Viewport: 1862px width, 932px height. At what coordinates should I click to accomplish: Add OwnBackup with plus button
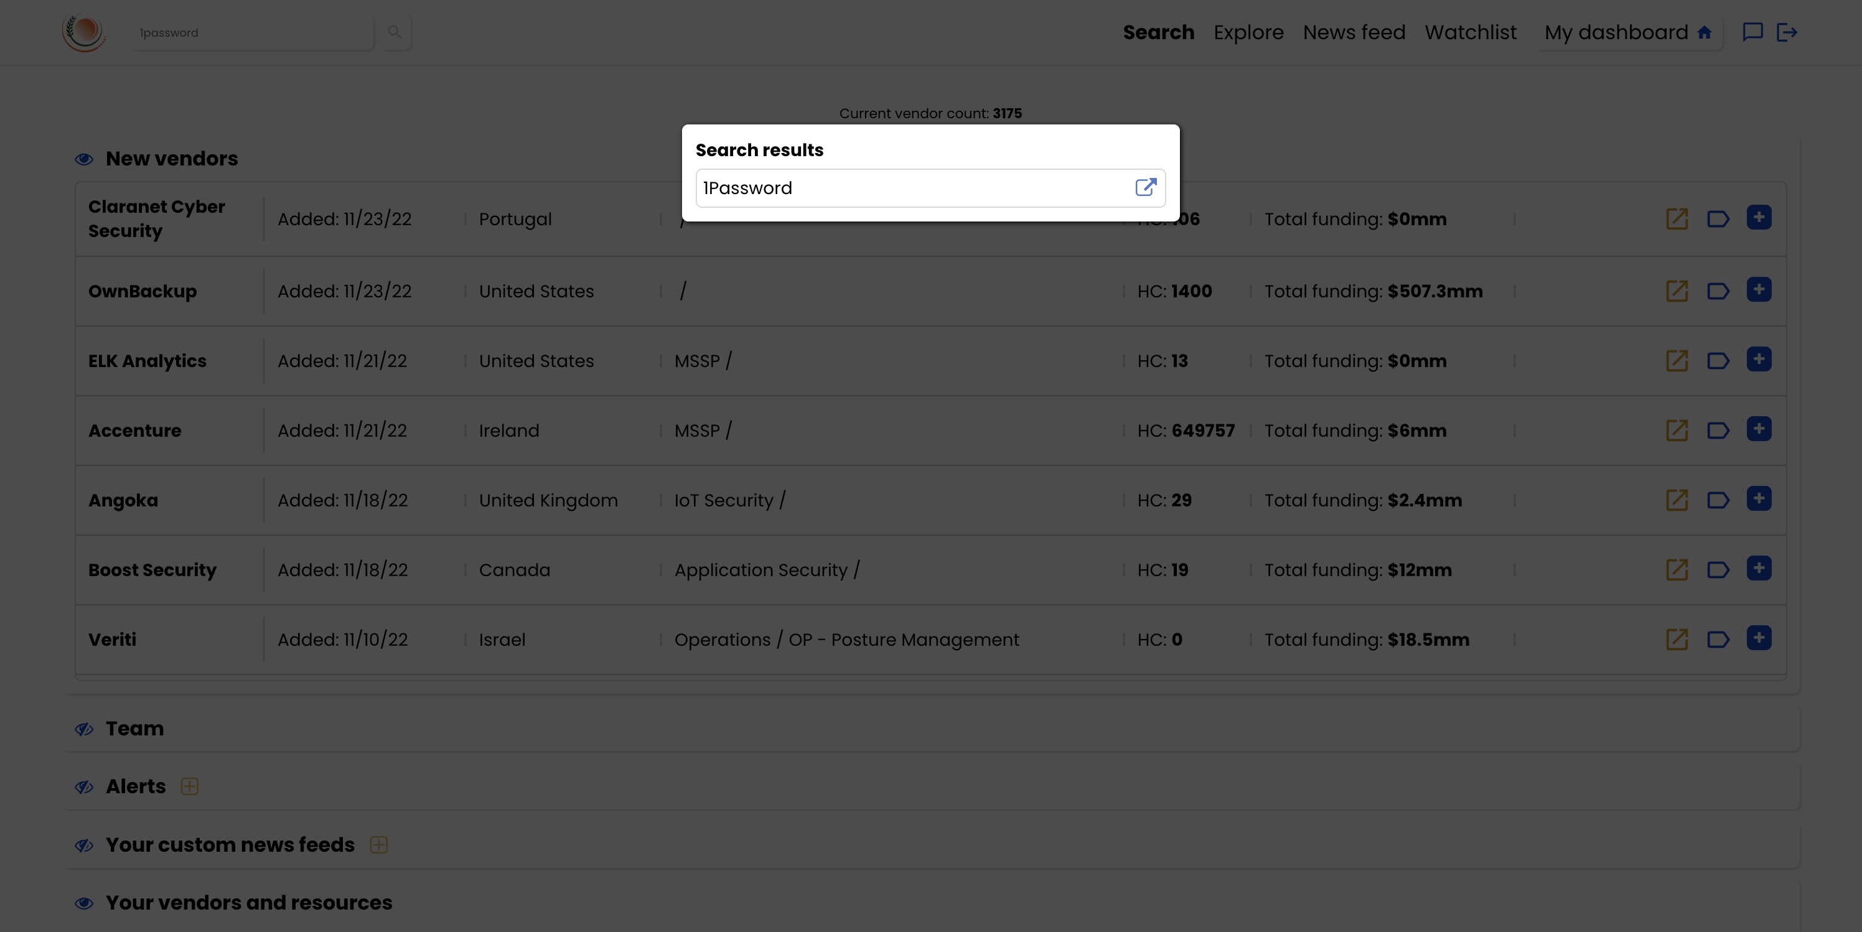point(1759,289)
